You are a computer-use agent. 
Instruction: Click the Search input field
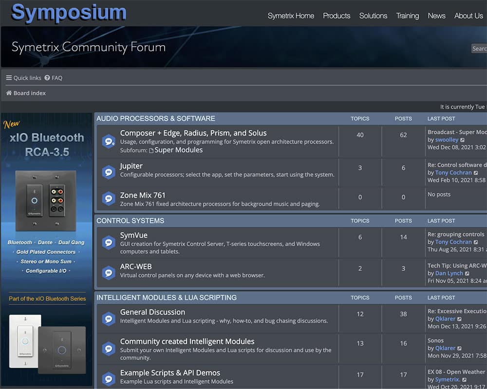(479, 49)
